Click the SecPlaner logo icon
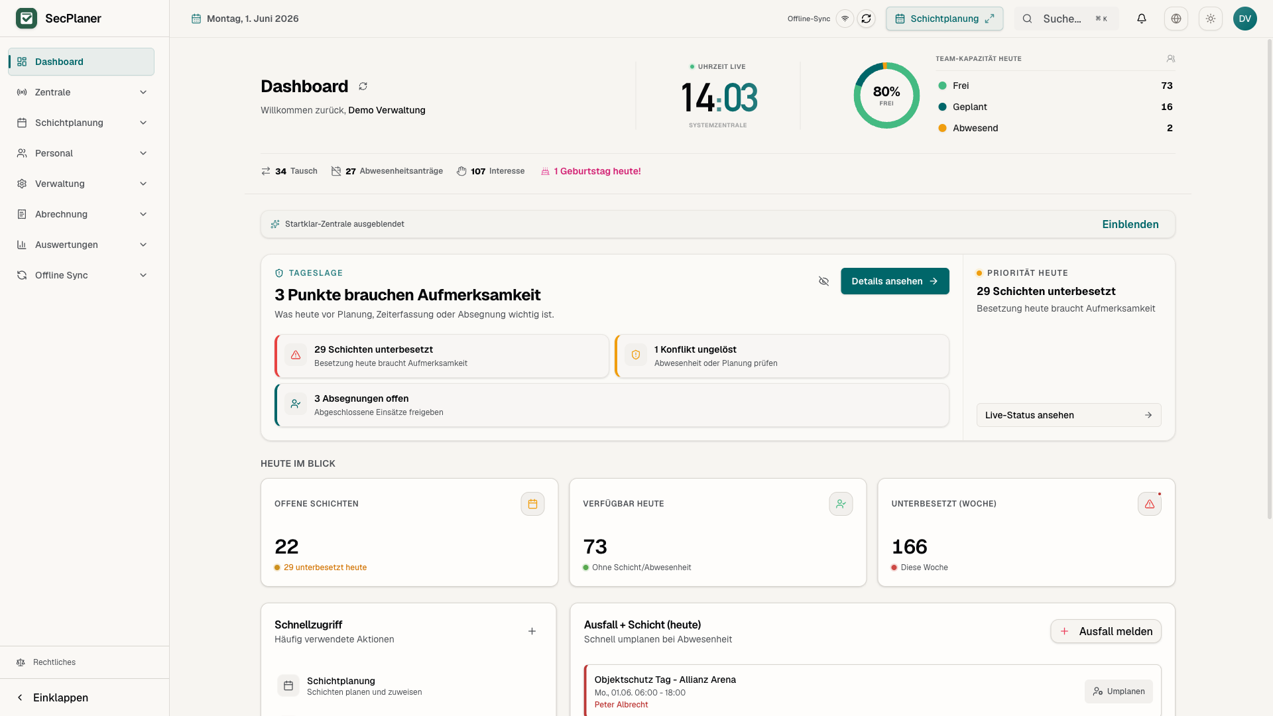 tap(27, 19)
